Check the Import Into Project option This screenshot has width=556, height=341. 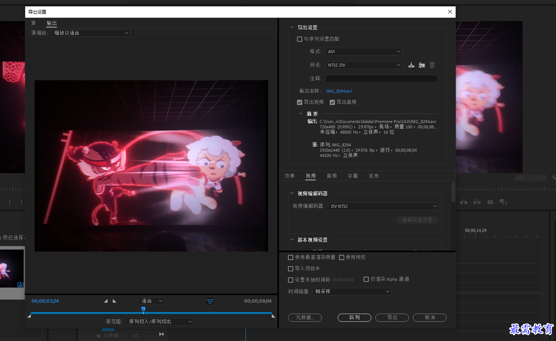(x=291, y=269)
